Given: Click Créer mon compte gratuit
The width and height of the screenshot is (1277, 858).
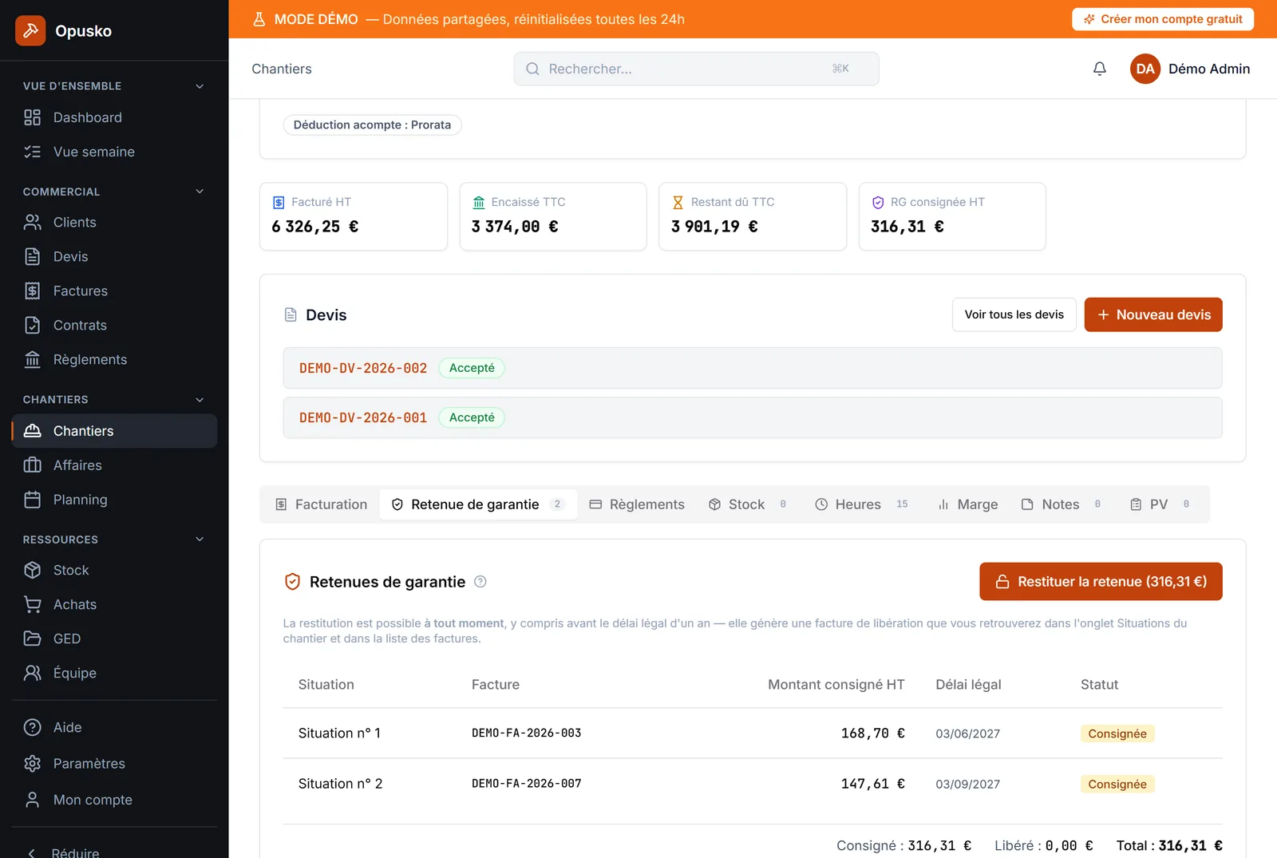Looking at the screenshot, I should point(1163,19).
